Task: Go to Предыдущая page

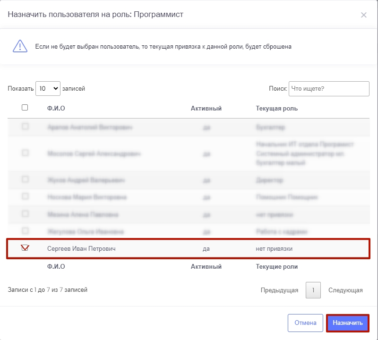Action: [x=279, y=290]
